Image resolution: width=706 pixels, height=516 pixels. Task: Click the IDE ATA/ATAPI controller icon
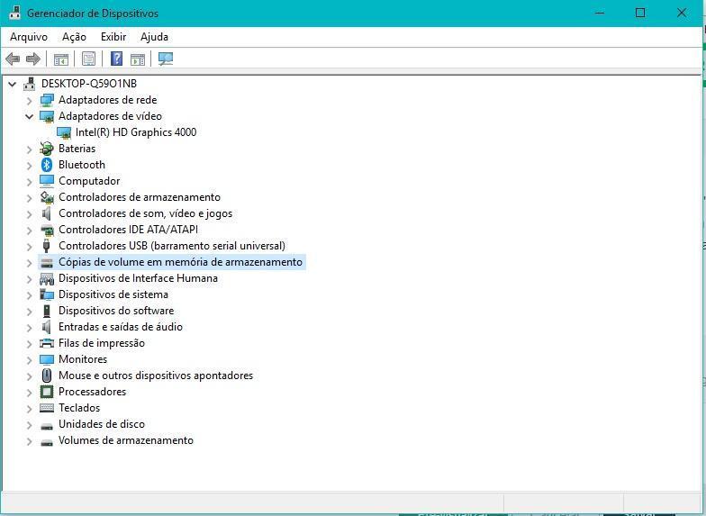[x=47, y=230]
